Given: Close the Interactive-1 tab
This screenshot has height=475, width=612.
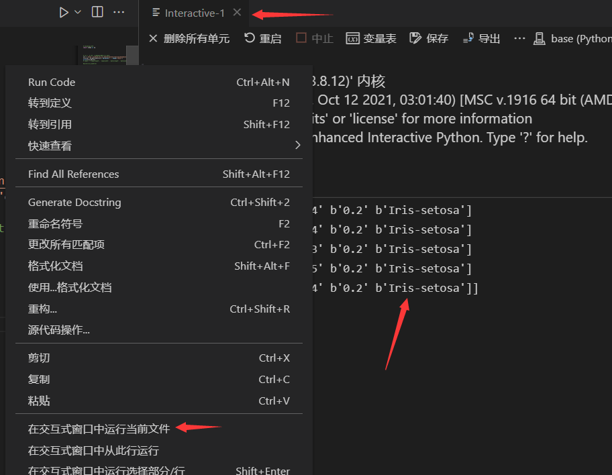Looking at the screenshot, I should [x=236, y=11].
